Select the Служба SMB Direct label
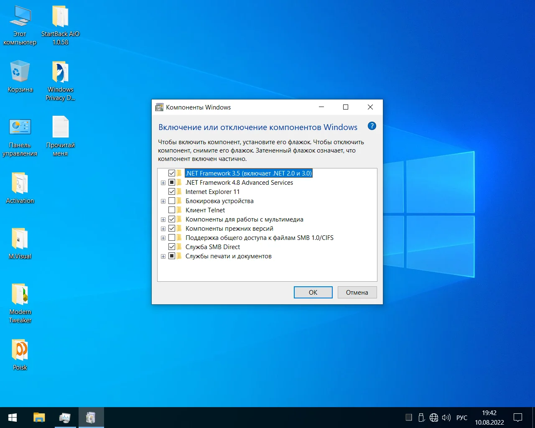535x428 pixels. click(213, 247)
